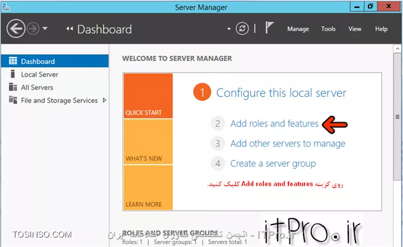Open the Help menu
Image resolution: width=403 pixels, height=247 pixels.
coord(381,29)
